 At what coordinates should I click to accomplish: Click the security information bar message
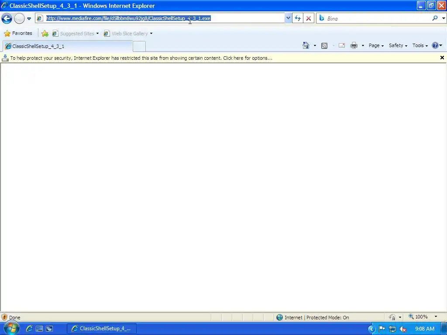[141, 58]
